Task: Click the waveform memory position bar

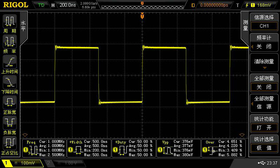Action: pos(142,5)
